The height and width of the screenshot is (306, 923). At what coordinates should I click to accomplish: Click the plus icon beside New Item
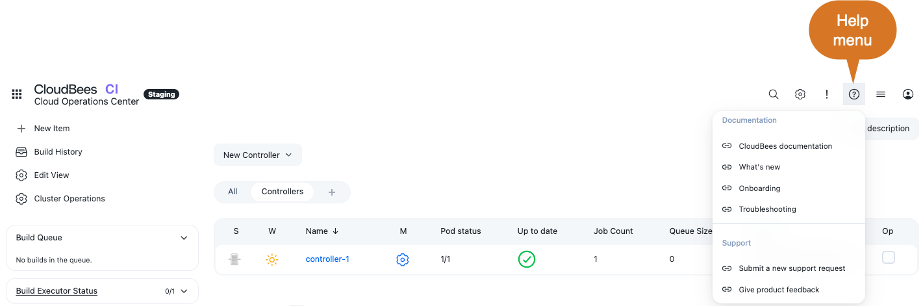[x=21, y=129]
